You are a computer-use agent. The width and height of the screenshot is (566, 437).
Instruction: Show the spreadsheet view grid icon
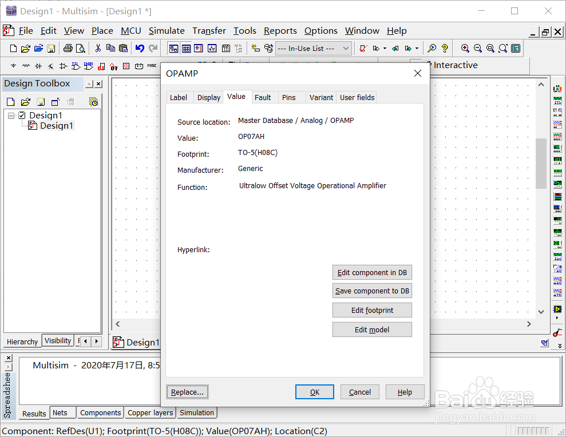click(x=186, y=49)
